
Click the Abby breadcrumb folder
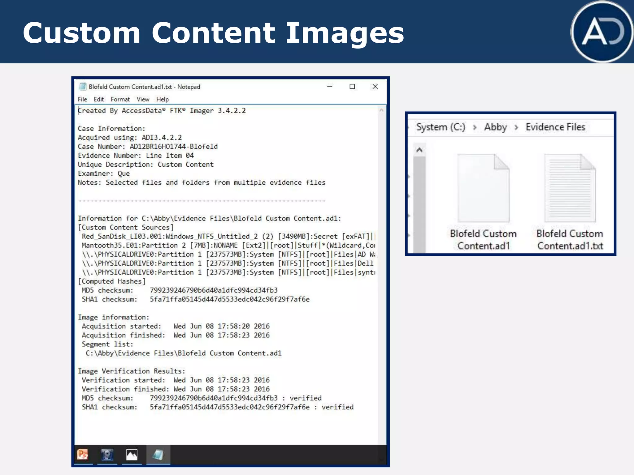495,127
